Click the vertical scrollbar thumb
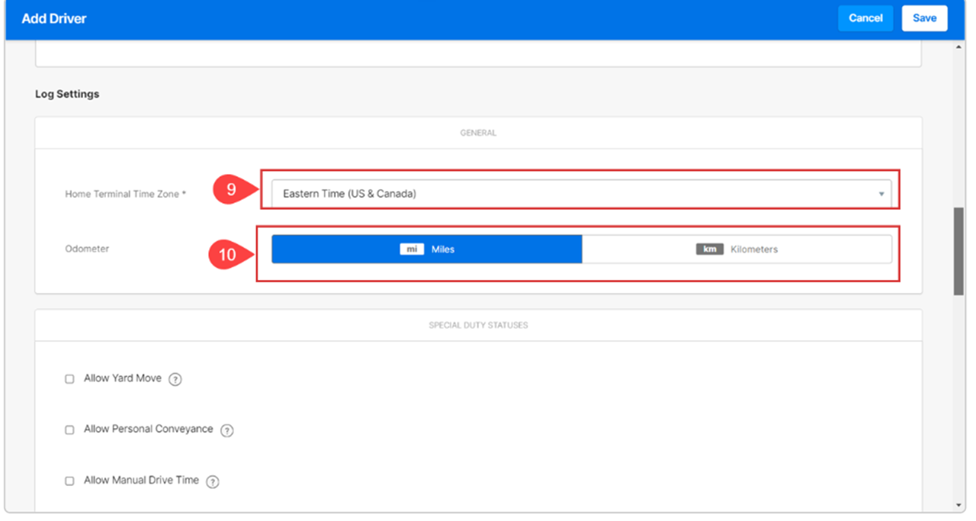This screenshot has height=521, width=976. point(959,251)
